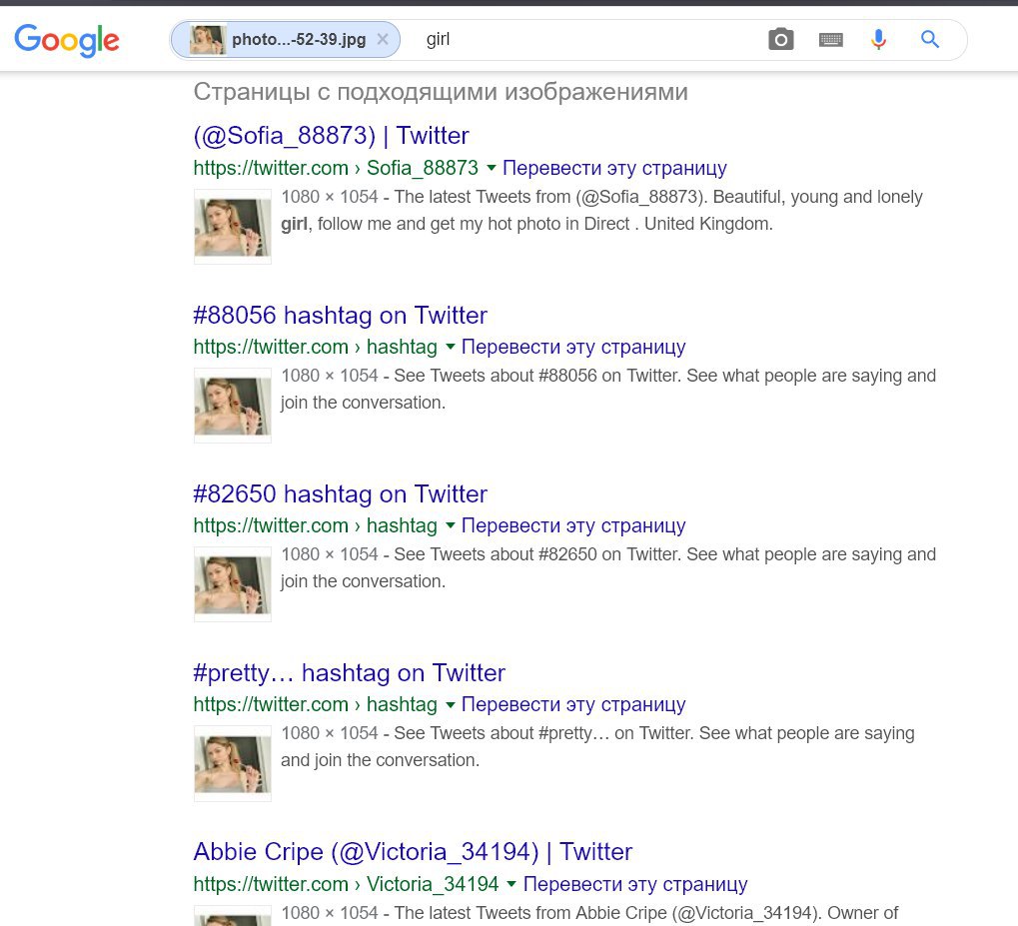Open the #88056 hashtag on Twitter result
Image resolution: width=1018 pixels, height=926 pixels.
point(341,315)
